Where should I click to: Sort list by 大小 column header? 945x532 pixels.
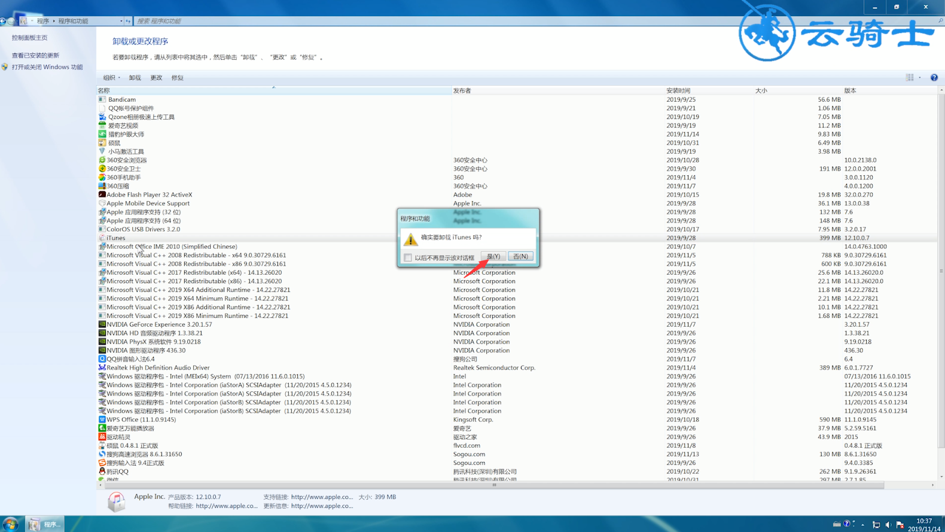pos(798,90)
